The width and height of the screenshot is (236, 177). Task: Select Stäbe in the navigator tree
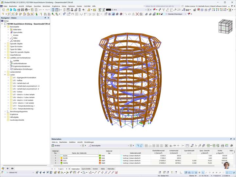point(15,38)
